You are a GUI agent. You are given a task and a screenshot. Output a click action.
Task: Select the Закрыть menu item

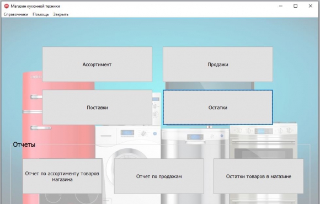(x=61, y=14)
